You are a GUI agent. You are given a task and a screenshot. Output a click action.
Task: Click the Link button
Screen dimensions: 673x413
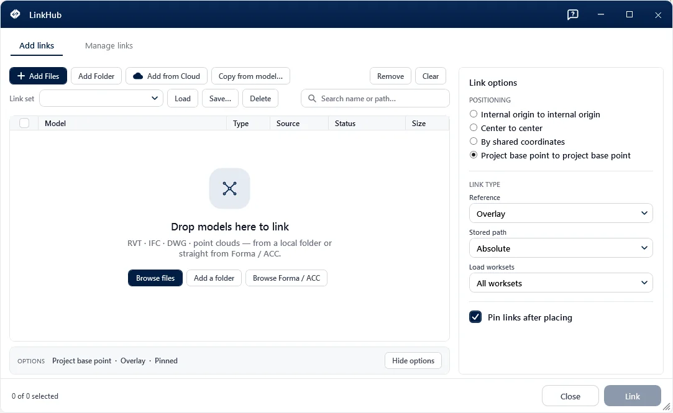[x=632, y=396]
